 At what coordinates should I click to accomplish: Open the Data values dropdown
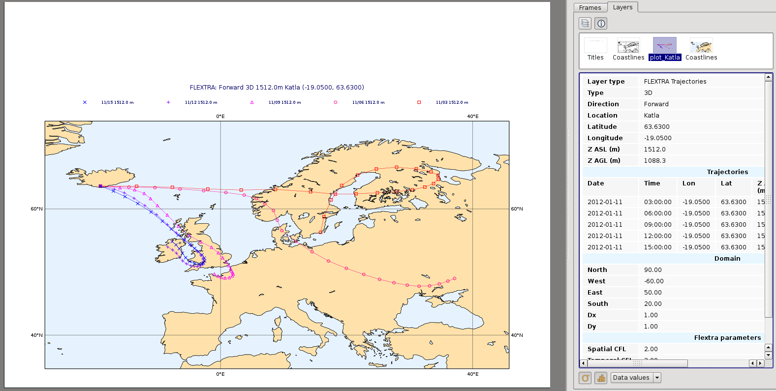(636, 378)
